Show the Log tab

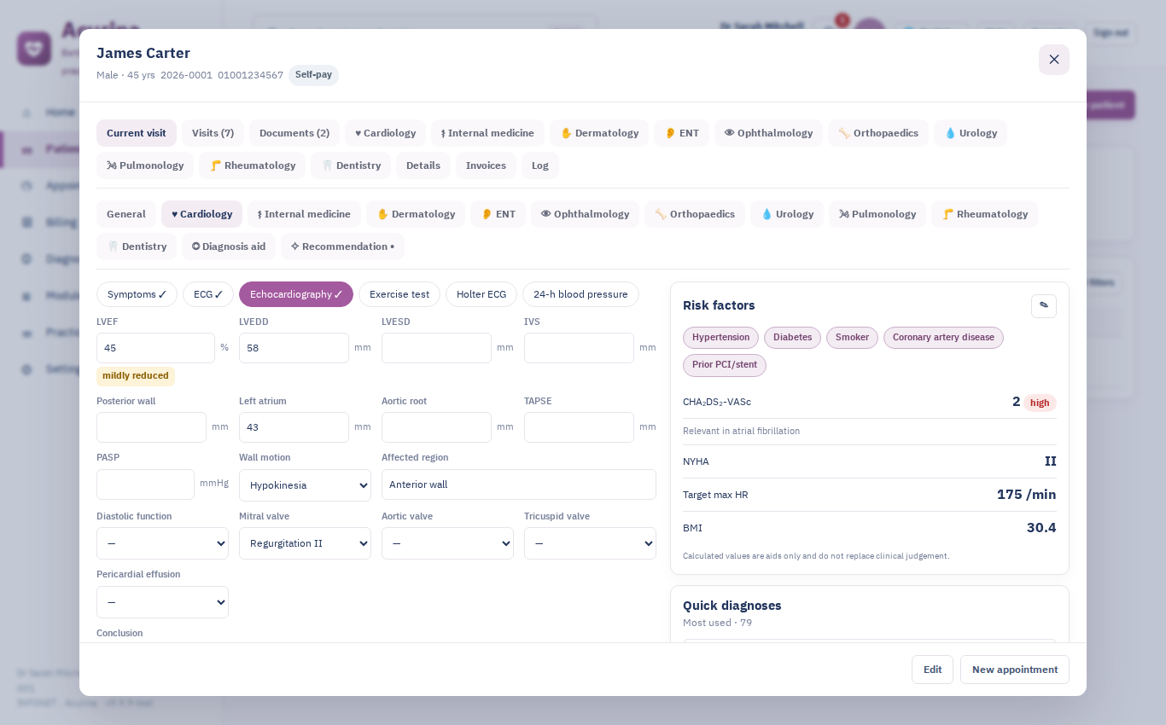click(540, 165)
